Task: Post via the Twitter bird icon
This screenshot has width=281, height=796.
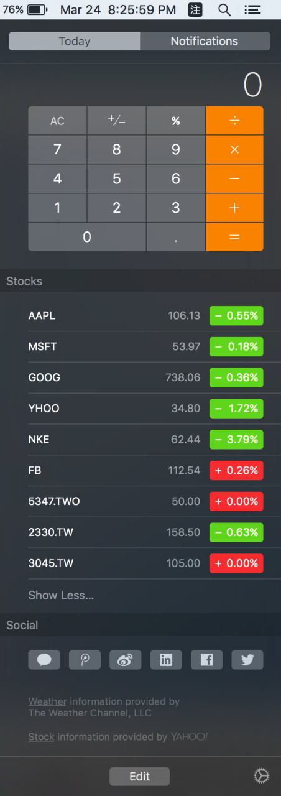Action: tap(247, 660)
